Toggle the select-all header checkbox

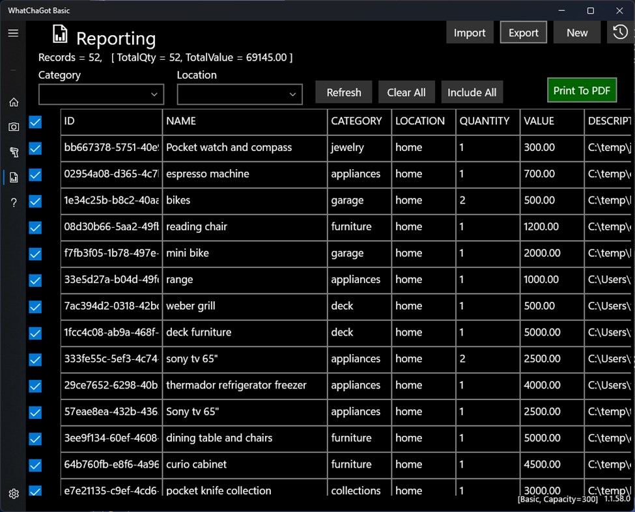(x=35, y=122)
